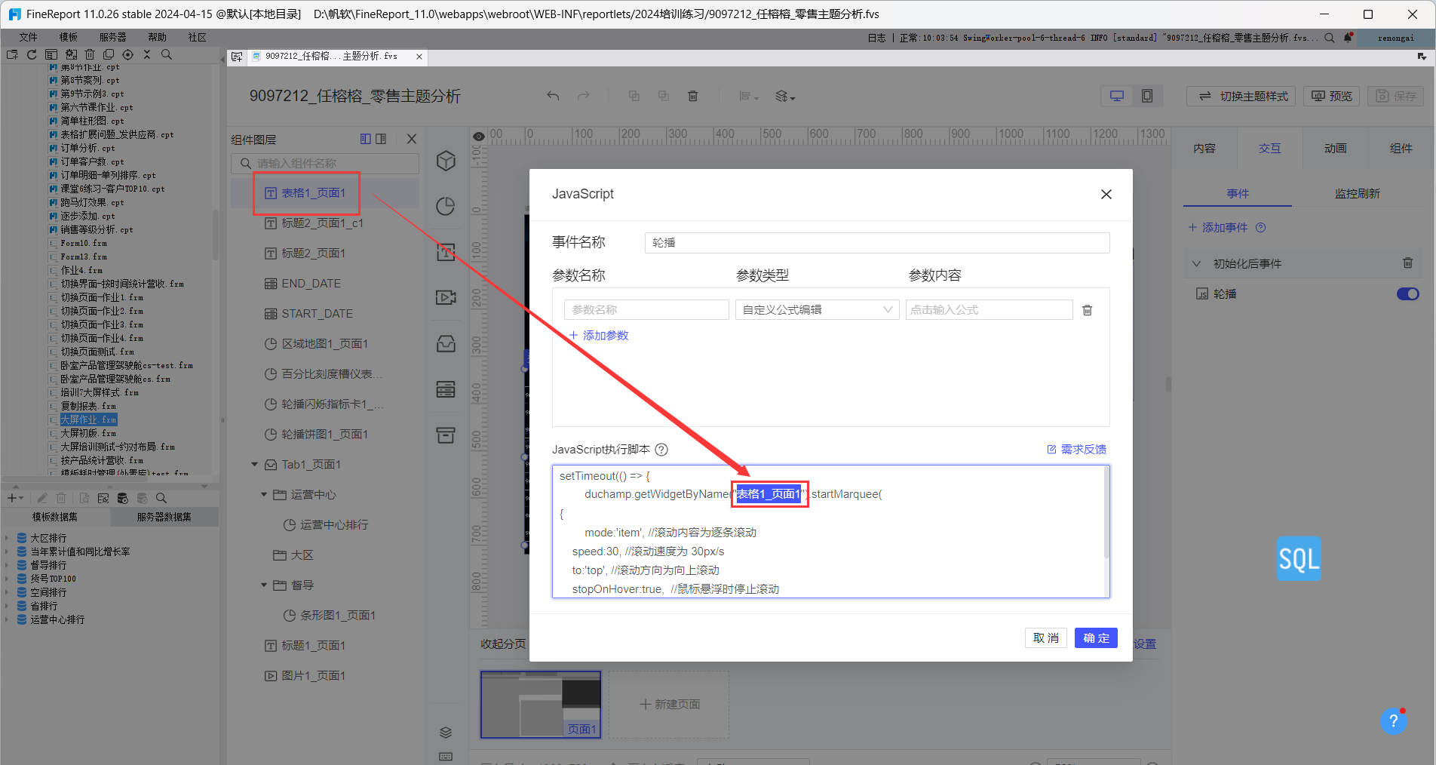Toggle the canvas ruler eye icon
Screen dimensions: 1436x765
[x=478, y=137]
